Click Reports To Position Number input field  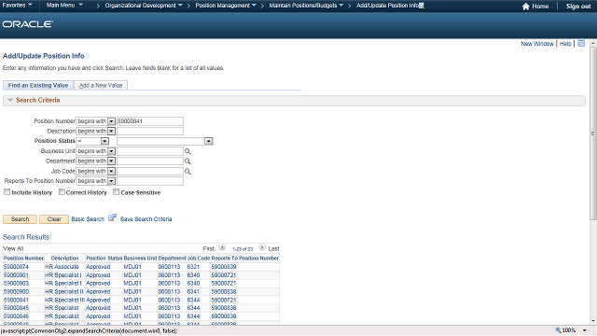click(x=150, y=181)
